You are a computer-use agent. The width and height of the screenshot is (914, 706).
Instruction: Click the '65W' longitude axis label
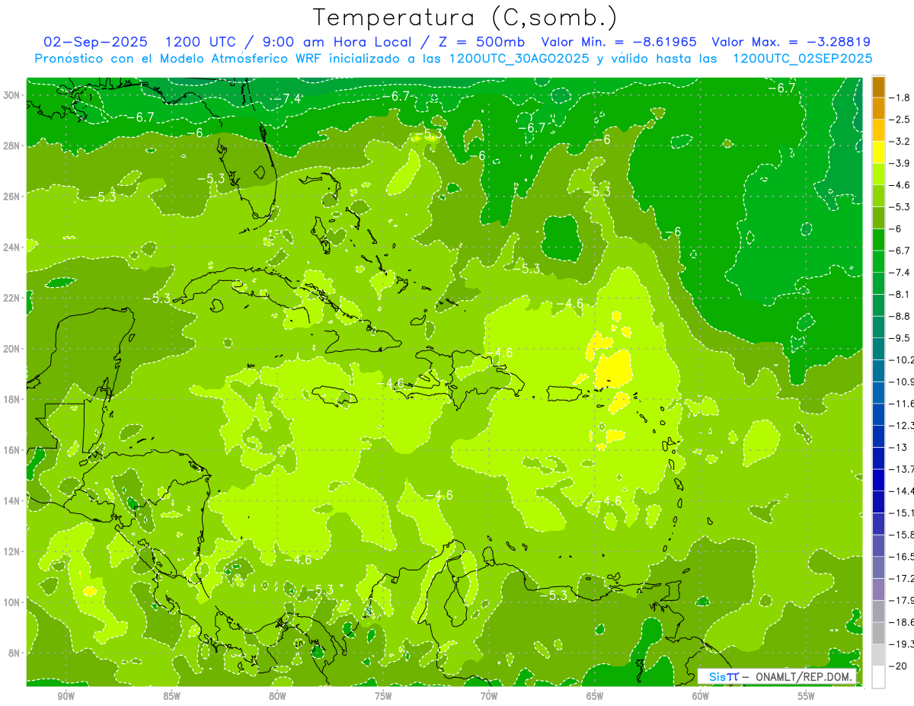[x=595, y=696]
